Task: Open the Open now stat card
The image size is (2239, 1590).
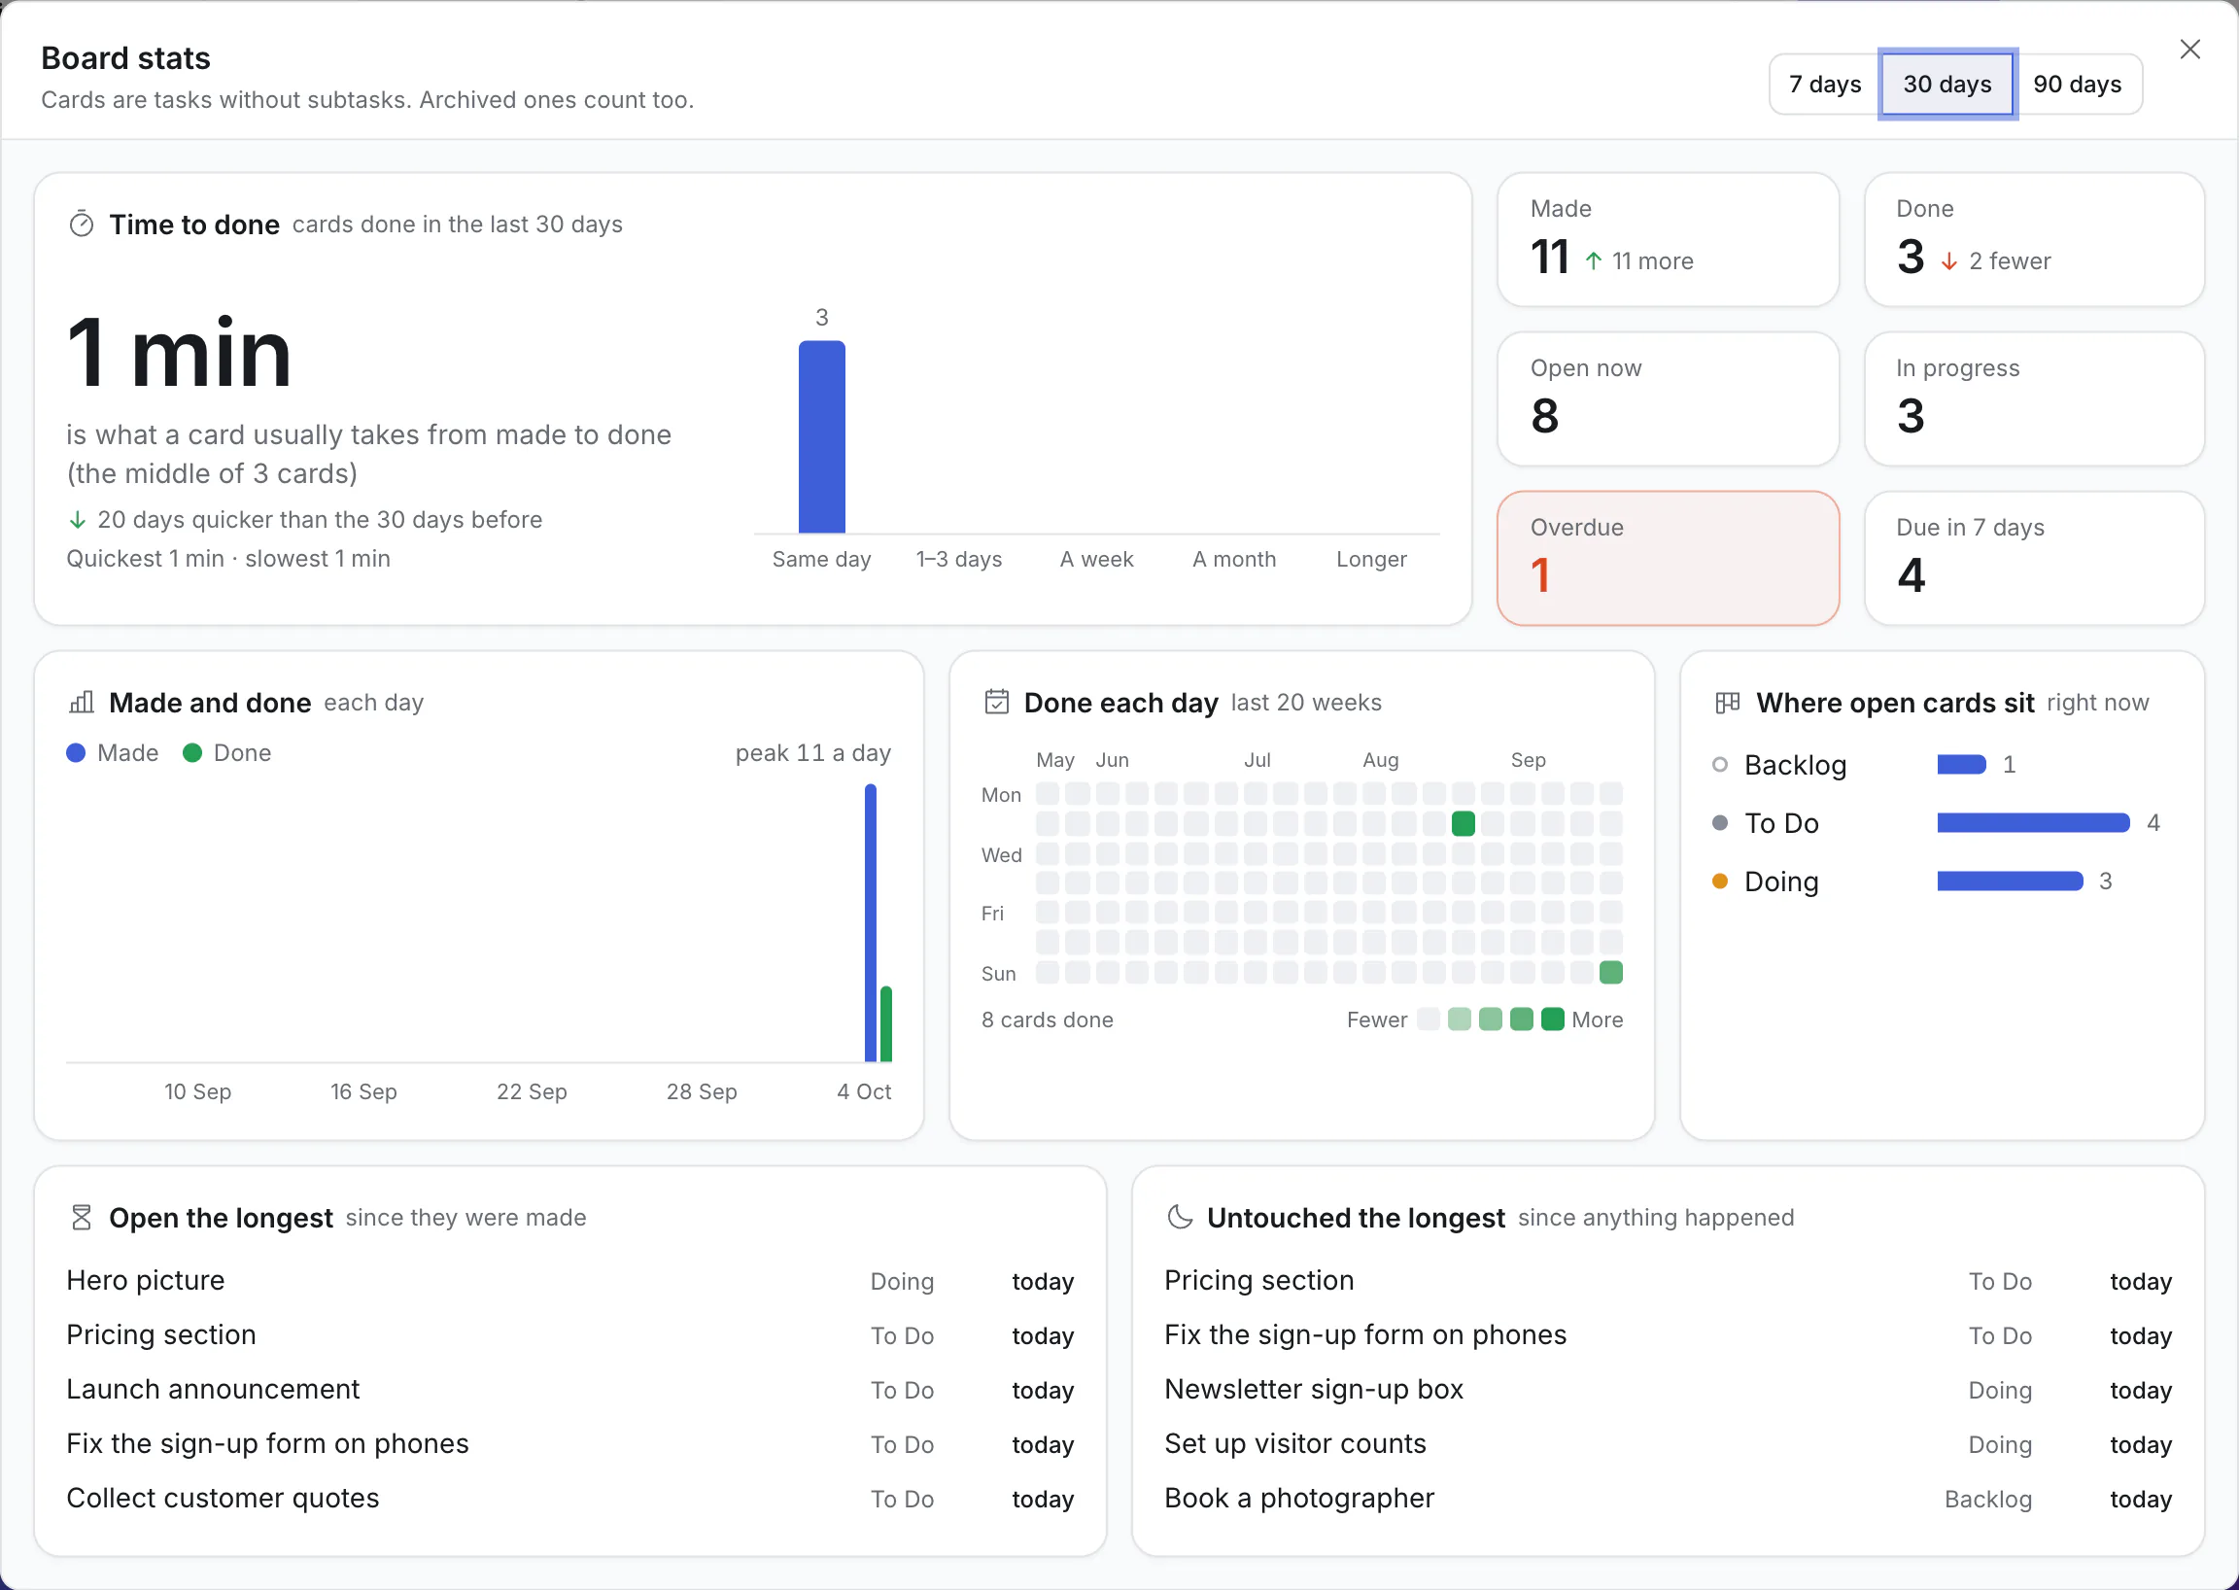Action: click(1668, 398)
